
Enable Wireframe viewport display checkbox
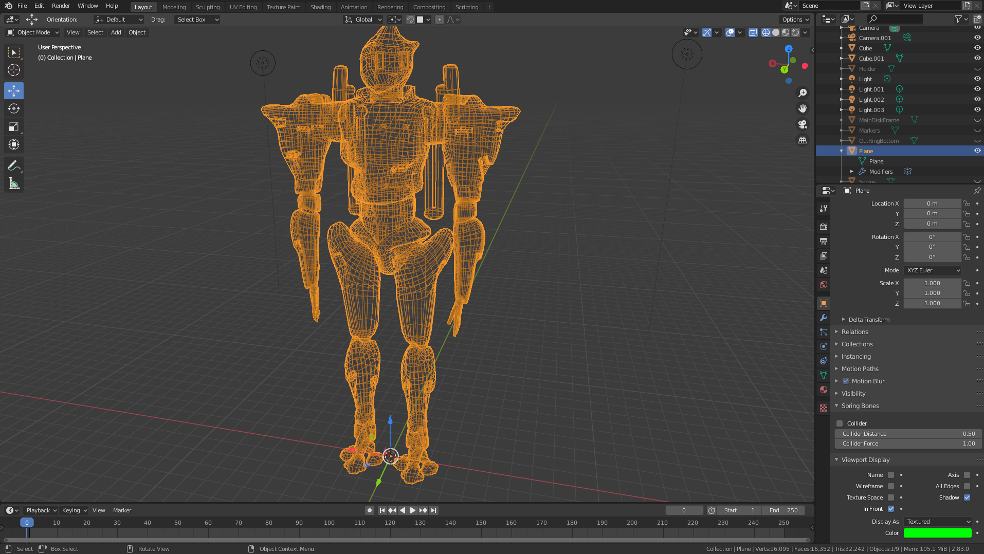coord(891,486)
